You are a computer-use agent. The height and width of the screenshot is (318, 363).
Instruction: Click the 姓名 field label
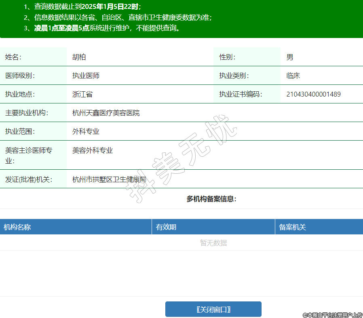[x=13, y=57]
